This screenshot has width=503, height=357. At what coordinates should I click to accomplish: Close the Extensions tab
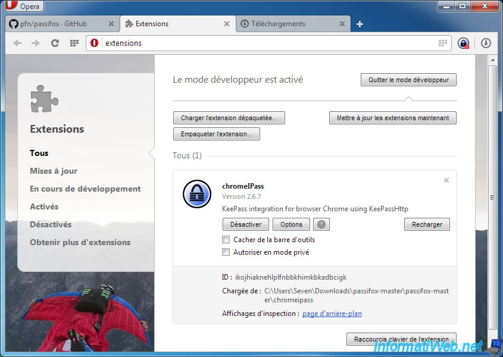[226, 24]
